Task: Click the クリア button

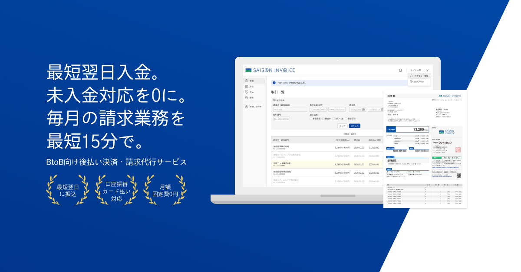Action: pyautogui.click(x=342, y=126)
